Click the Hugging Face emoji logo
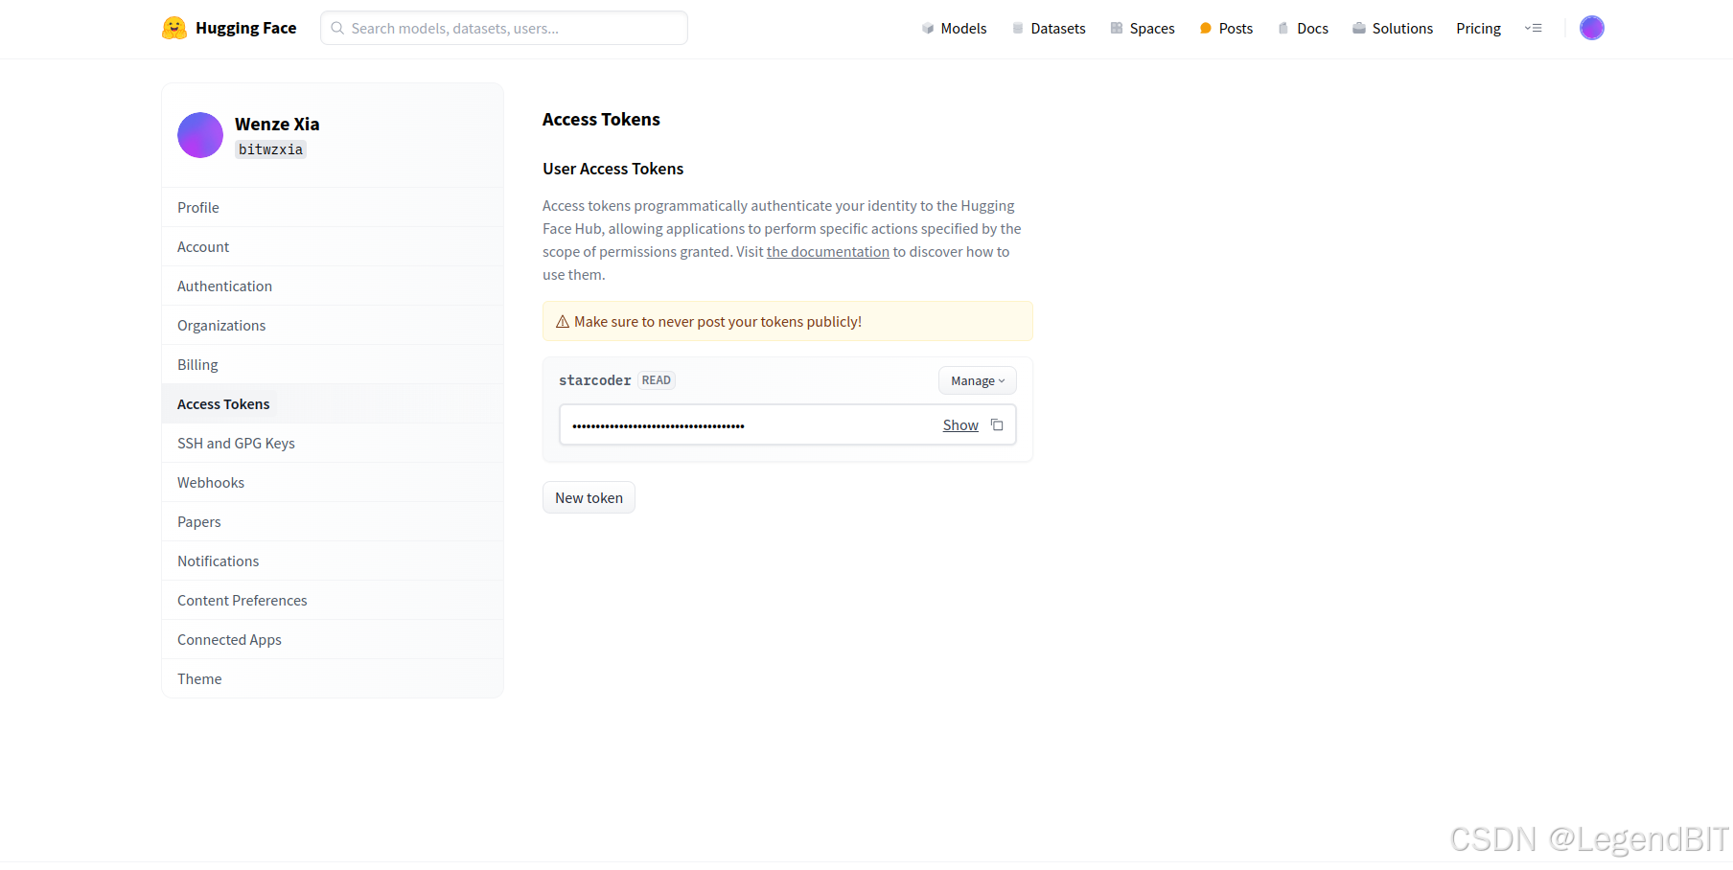Viewport: 1733px width, 870px height. click(x=173, y=28)
